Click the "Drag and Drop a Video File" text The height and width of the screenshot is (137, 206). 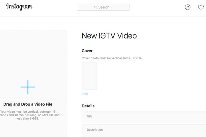(x=28, y=104)
